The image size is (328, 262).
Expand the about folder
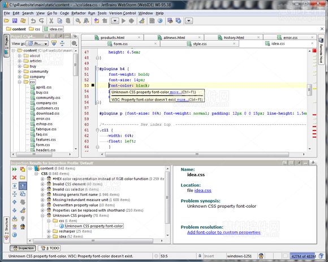[x=19, y=56]
